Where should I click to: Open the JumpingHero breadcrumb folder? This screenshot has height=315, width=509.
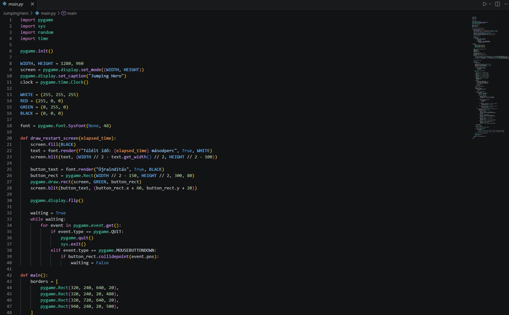16,13
